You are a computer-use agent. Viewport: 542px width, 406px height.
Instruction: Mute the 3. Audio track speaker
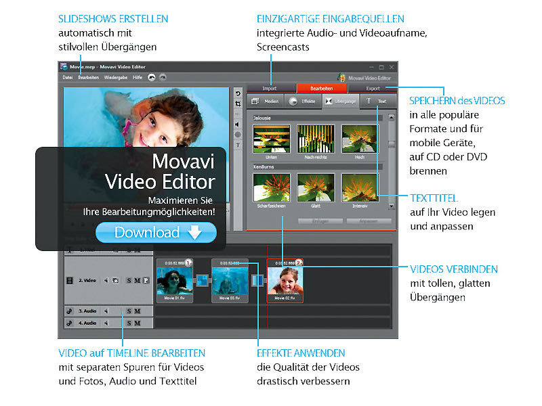click(x=106, y=311)
